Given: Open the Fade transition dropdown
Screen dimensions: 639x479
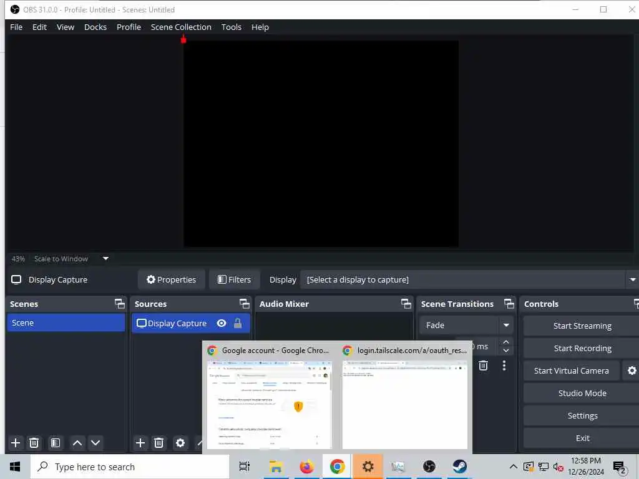Looking at the screenshot, I should coord(466,325).
